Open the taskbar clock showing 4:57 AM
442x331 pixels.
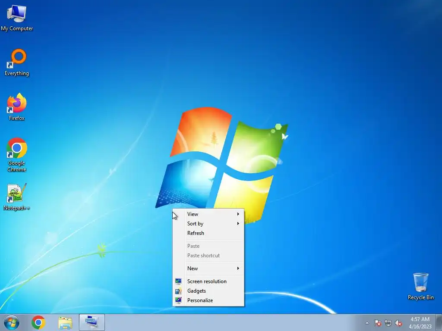420,322
